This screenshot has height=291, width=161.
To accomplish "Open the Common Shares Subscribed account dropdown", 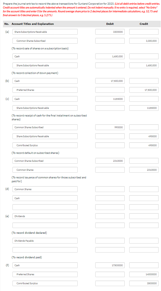I will click(45, 41).
